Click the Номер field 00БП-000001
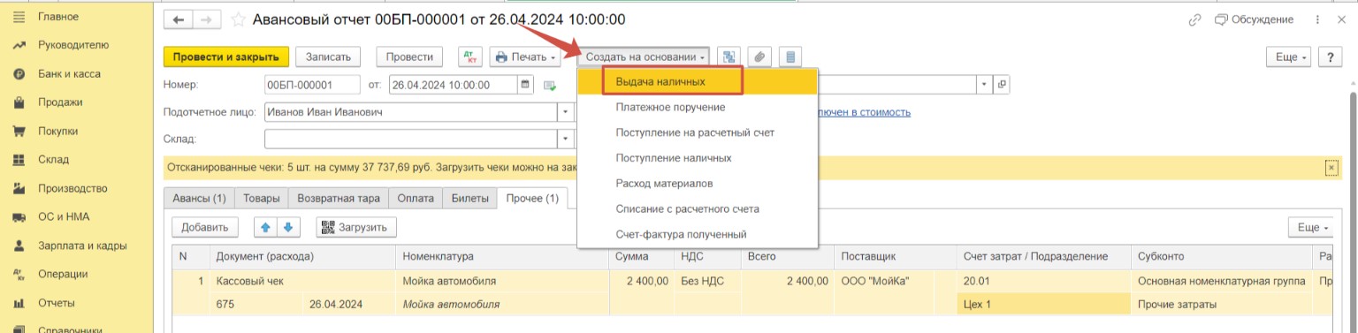1358x333 pixels. (x=312, y=85)
